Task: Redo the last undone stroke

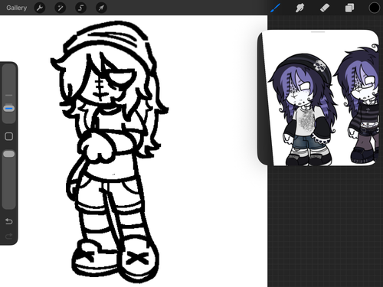Action: tap(9, 236)
